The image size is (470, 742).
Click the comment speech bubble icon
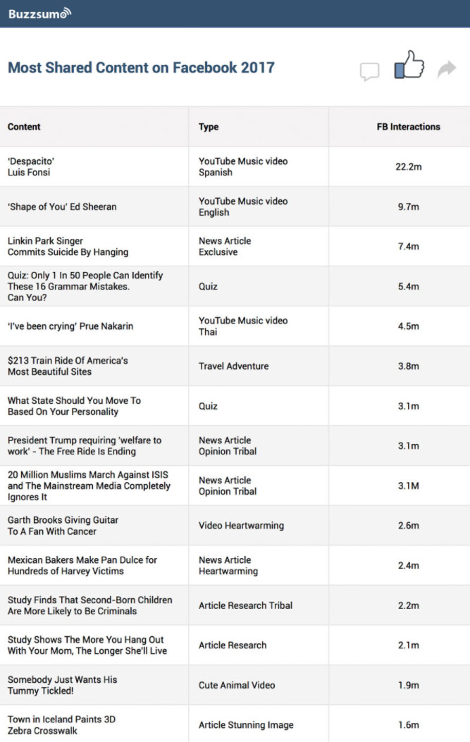pos(370,71)
